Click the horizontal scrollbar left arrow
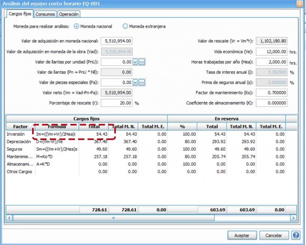This screenshot has width=306, height=245. click(10, 218)
